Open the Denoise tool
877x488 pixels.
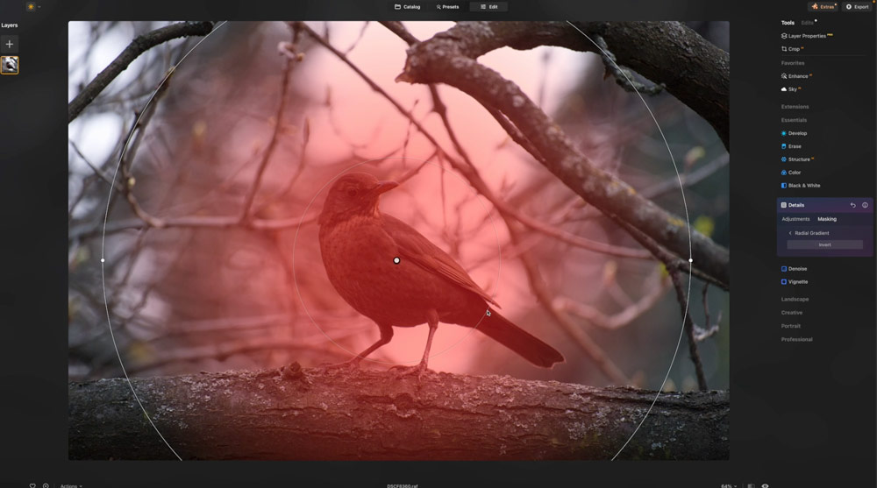click(x=795, y=269)
